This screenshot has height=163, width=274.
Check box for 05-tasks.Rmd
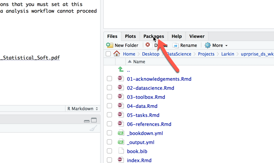[x=109, y=115]
